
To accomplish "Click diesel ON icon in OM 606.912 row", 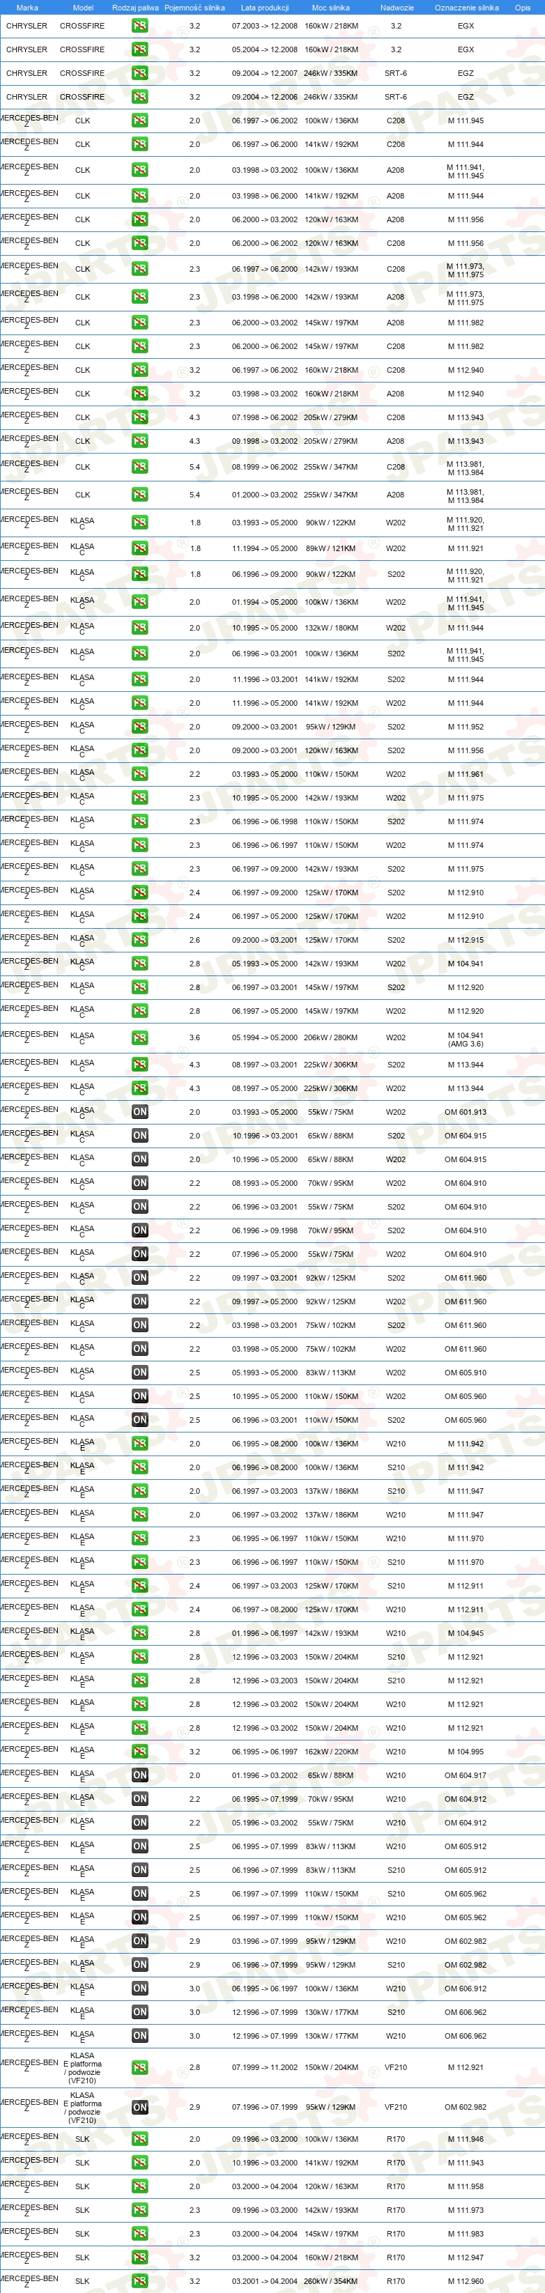I will point(140,1989).
